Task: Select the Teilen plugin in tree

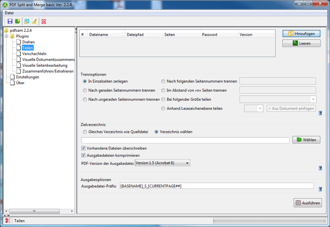Action: click(x=28, y=48)
